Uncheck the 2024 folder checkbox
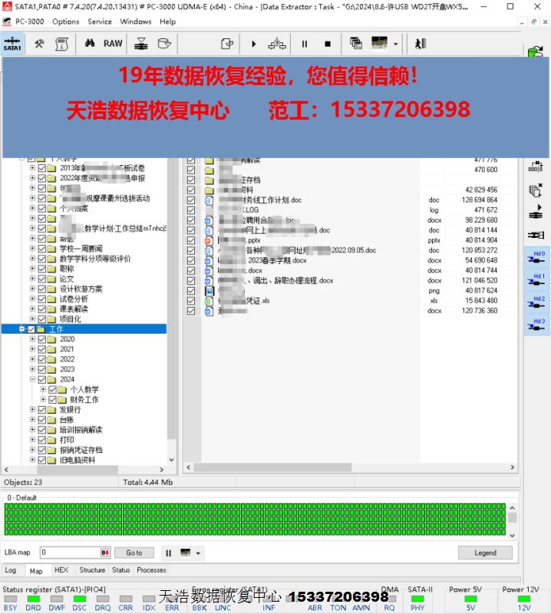Viewport: 551px width, 614px height. 42,379
